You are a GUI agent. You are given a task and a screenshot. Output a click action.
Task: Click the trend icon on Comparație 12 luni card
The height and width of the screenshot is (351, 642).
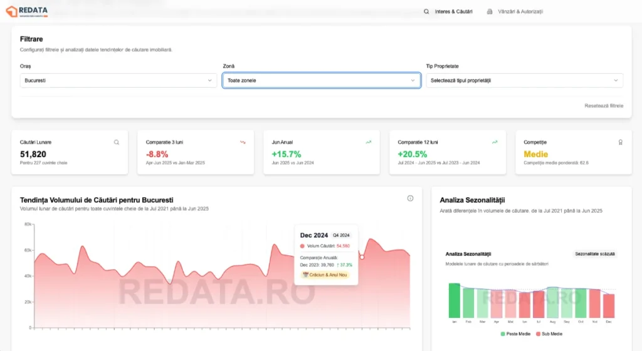(x=495, y=142)
